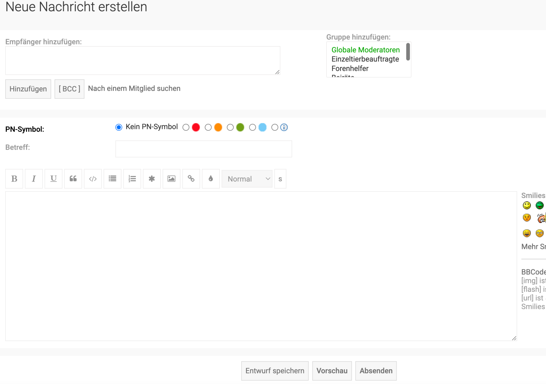Open the Normal font size dropdown
The image size is (546, 384).
pos(247,179)
